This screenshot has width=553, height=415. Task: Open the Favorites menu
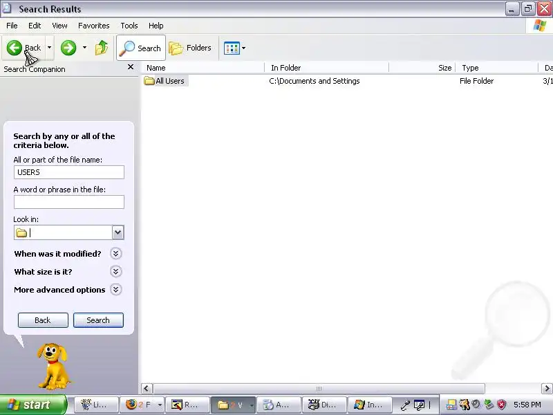(94, 26)
